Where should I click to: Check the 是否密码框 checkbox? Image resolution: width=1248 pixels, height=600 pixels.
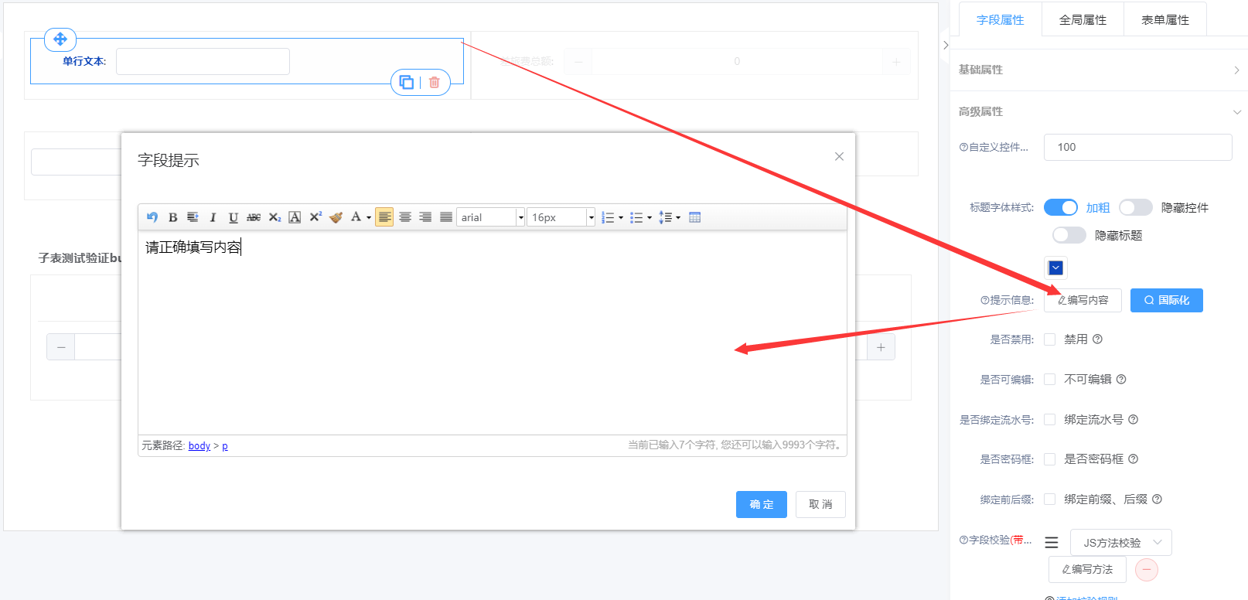(1050, 459)
